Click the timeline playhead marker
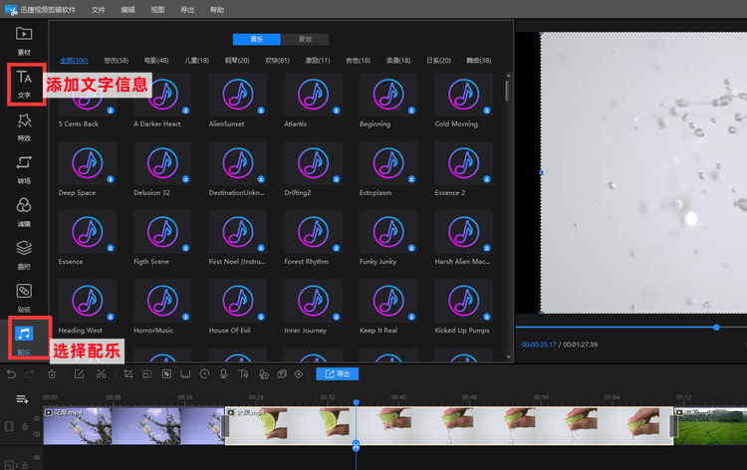The image size is (747, 470). [x=356, y=403]
